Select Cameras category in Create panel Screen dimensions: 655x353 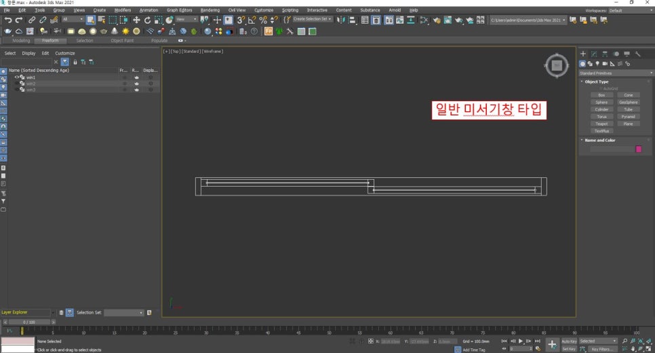click(x=605, y=64)
